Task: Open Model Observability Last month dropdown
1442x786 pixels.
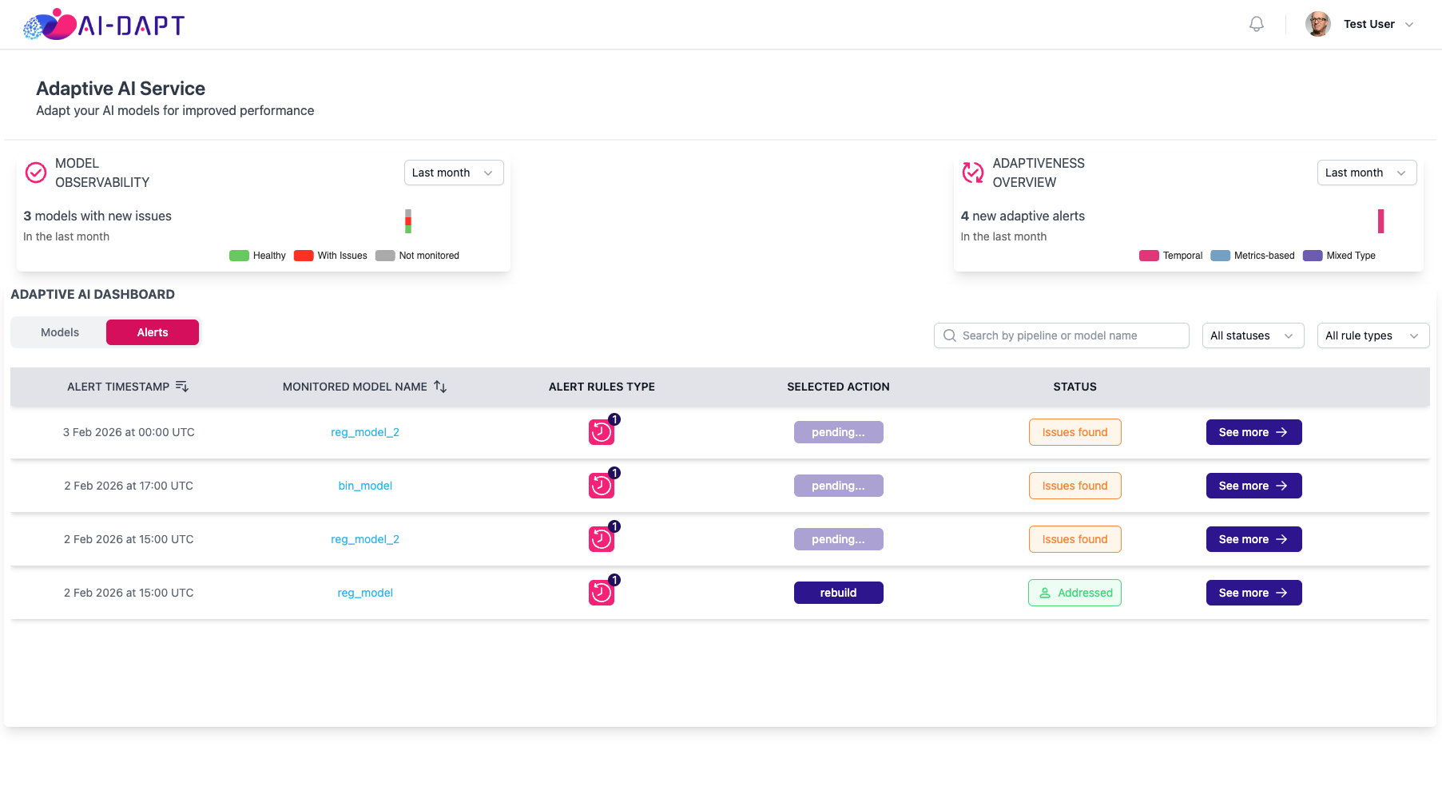Action: click(x=454, y=173)
